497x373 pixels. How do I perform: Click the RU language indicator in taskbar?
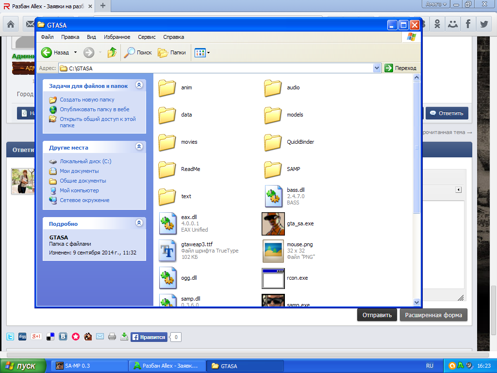(430, 366)
